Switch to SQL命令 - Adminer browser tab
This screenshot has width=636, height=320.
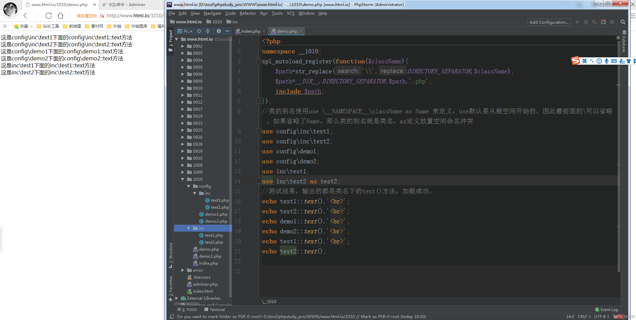click(127, 5)
